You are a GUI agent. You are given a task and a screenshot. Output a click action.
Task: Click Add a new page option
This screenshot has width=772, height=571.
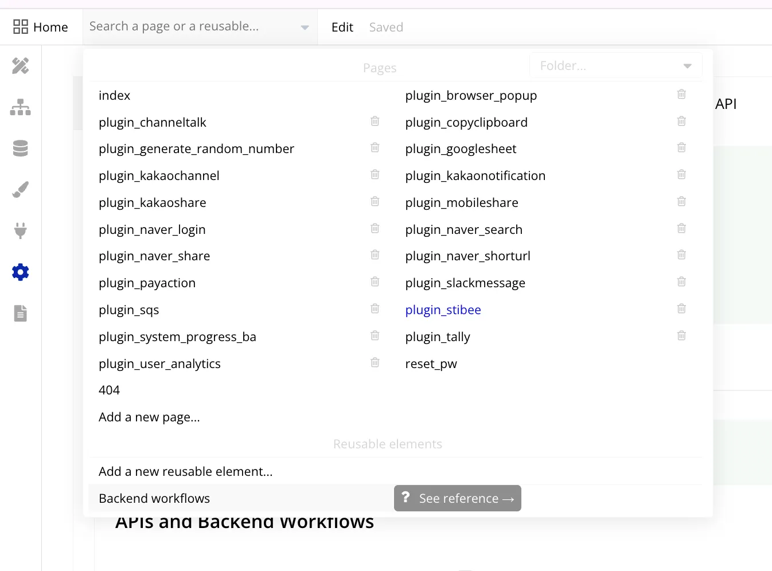(149, 417)
